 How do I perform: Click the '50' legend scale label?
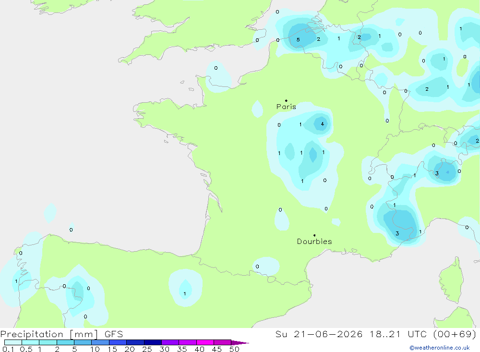point(234,349)
